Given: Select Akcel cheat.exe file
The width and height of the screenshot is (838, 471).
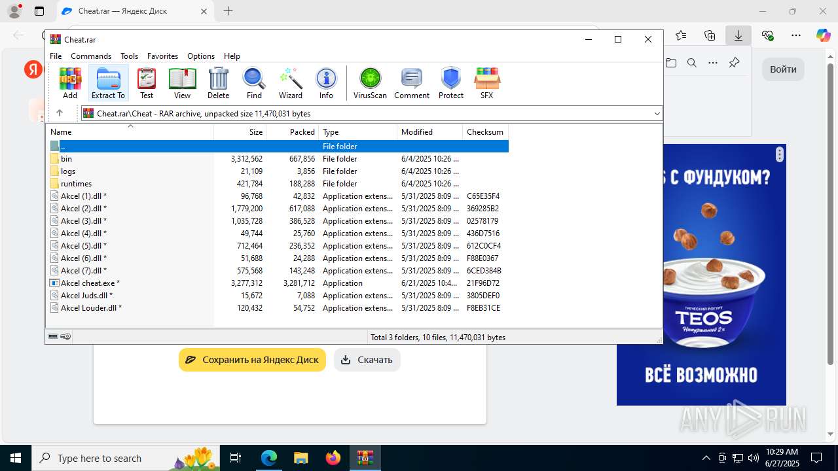Looking at the screenshot, I should pyautogui.click(x=278, y=283).
